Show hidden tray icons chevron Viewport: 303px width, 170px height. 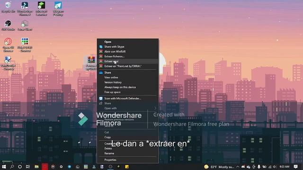point(238,167)
